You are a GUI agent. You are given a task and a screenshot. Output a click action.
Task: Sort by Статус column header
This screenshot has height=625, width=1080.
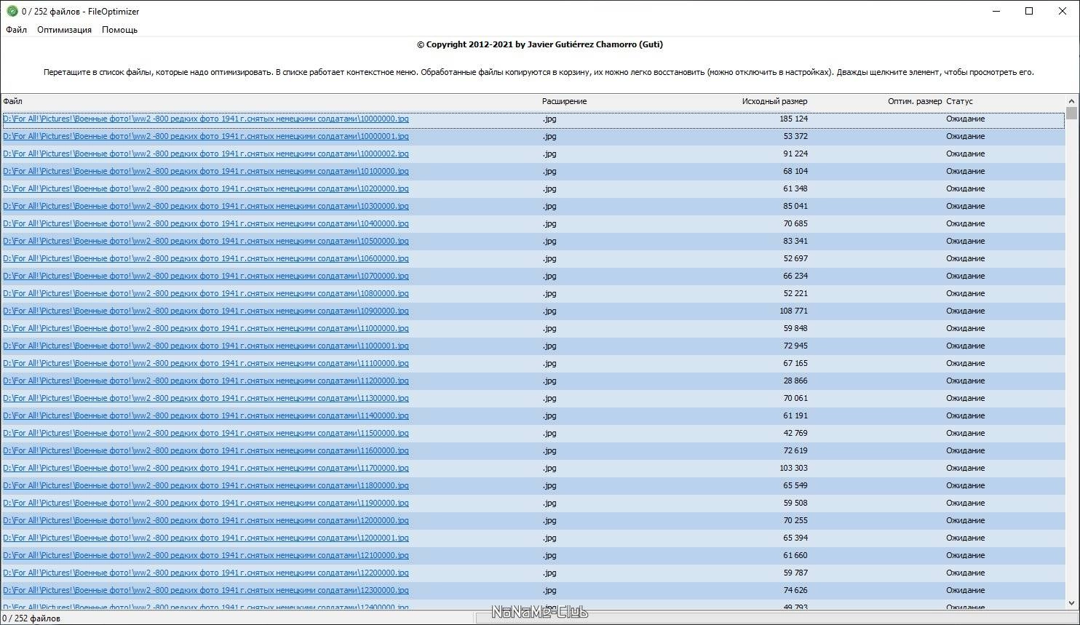pos(959,101)
